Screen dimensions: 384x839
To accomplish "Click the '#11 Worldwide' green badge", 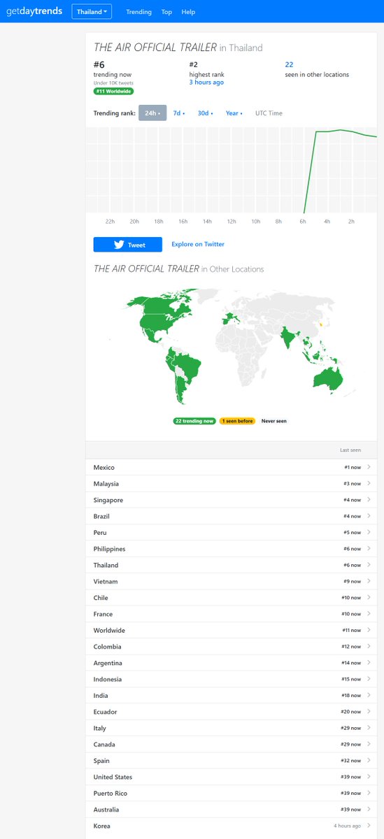I will tap(113, 92).
